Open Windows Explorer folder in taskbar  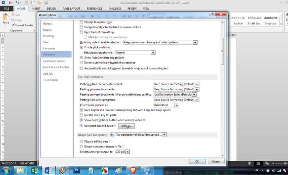click(x=20, y=171)
